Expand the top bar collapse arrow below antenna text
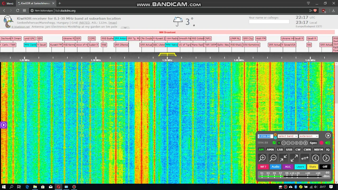Image resolution: width=338 pixels, height=190 pixels. (x=125, y=28)
